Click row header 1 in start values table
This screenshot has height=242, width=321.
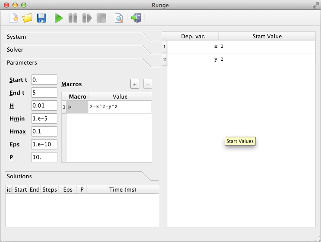pos(164,47)
